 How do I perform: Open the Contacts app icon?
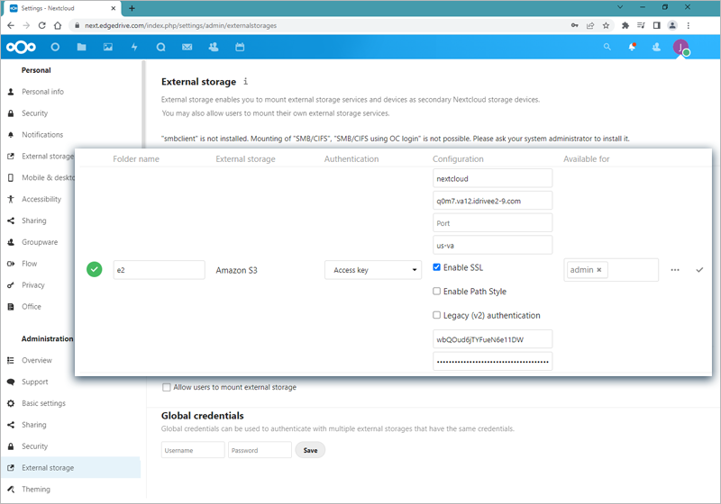point(214,47)
